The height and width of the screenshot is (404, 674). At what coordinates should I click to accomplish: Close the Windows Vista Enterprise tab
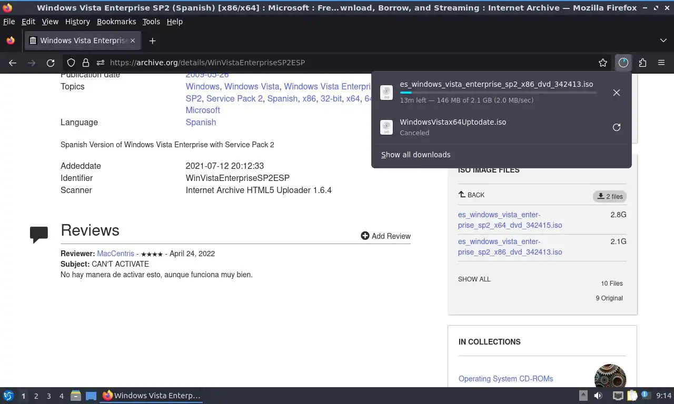click(x=133, y=41)
